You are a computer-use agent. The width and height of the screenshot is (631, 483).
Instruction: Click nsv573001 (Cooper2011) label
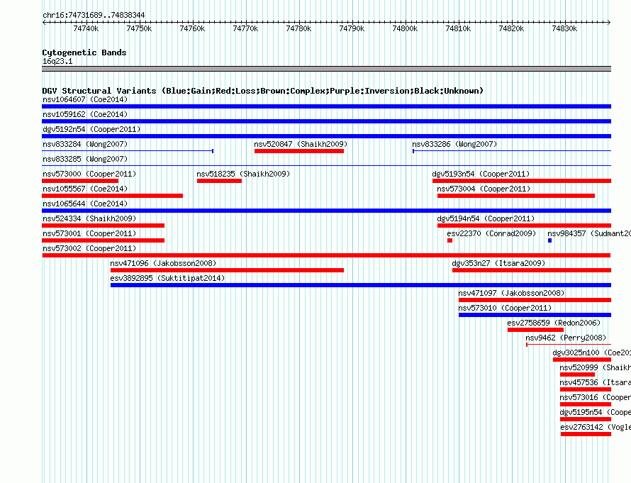click(x=89, y=233)
